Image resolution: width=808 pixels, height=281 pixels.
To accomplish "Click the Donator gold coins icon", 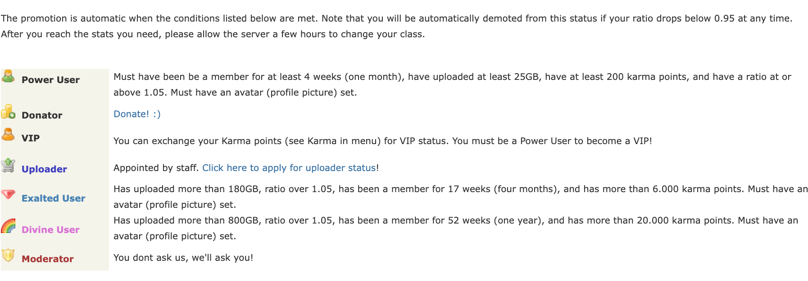I will 8,112.
